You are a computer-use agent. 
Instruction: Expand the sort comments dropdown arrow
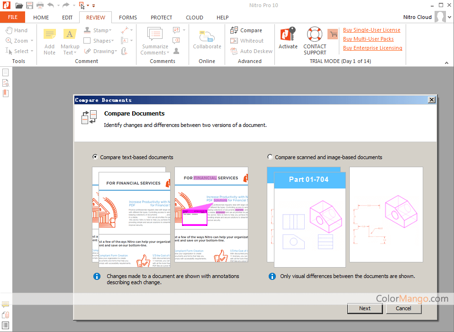[x=184, y=30]
